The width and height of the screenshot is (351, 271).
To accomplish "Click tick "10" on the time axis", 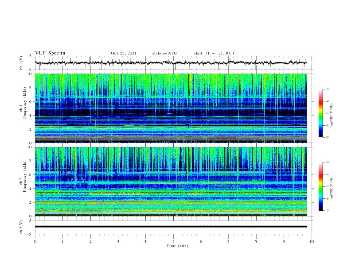I will pyautogui.click(x=312, y=241).
